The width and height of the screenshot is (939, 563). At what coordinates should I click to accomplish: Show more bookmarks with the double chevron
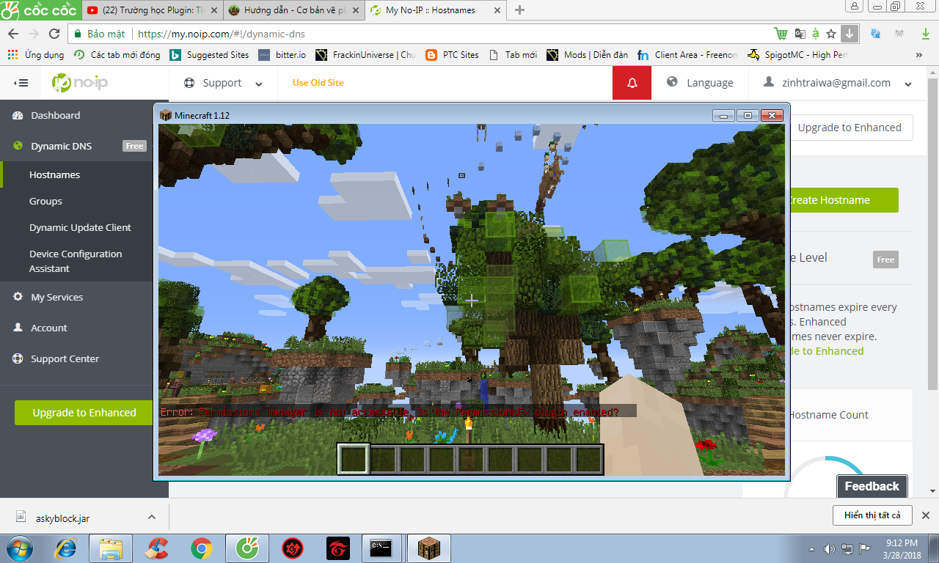click(x=919, y=55)
